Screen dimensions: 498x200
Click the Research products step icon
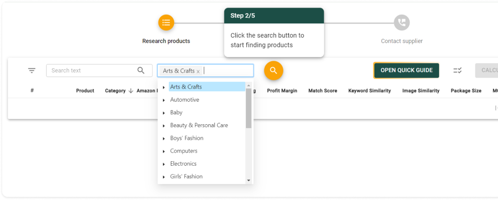166,22
